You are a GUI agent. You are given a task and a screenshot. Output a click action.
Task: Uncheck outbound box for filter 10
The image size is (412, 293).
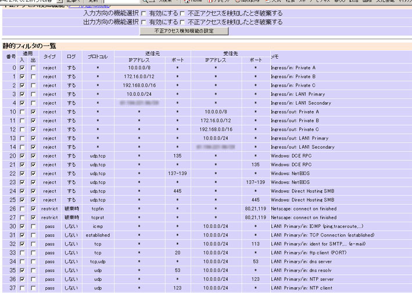point(33,111)
